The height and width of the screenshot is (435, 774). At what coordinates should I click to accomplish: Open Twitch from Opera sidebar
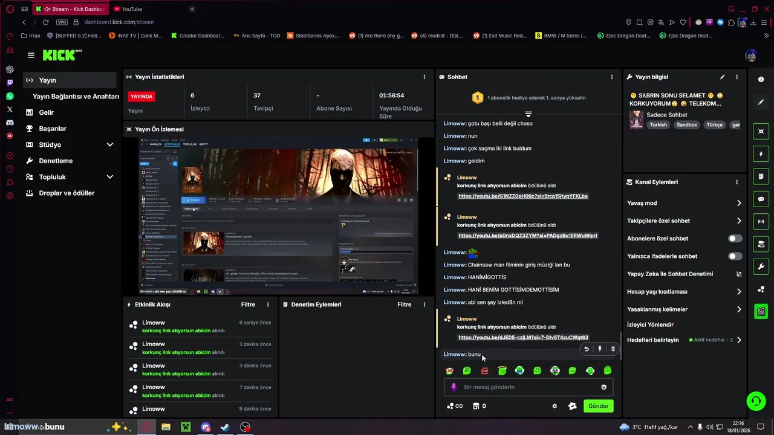click(10, 82)
